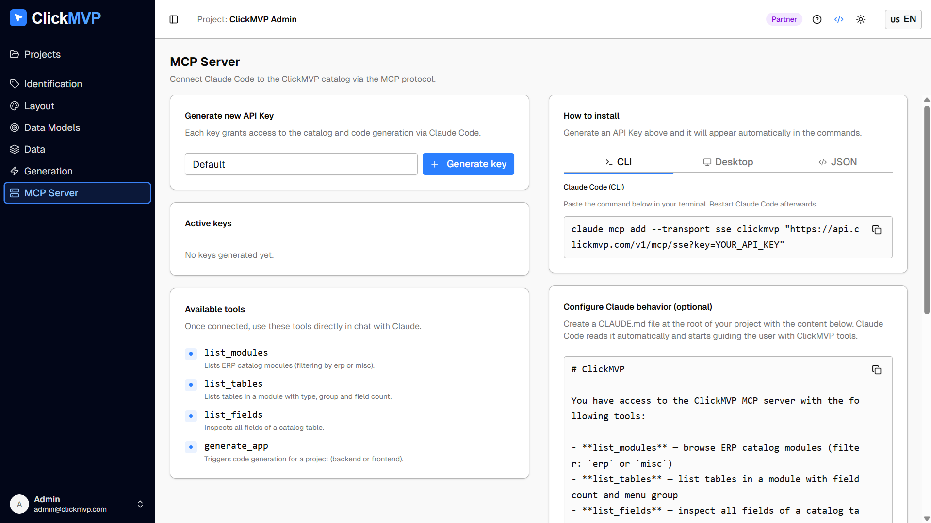Screen dimensions: 931x523
Task: Open Generation lightning bolt item
Action: pos(48,171)
